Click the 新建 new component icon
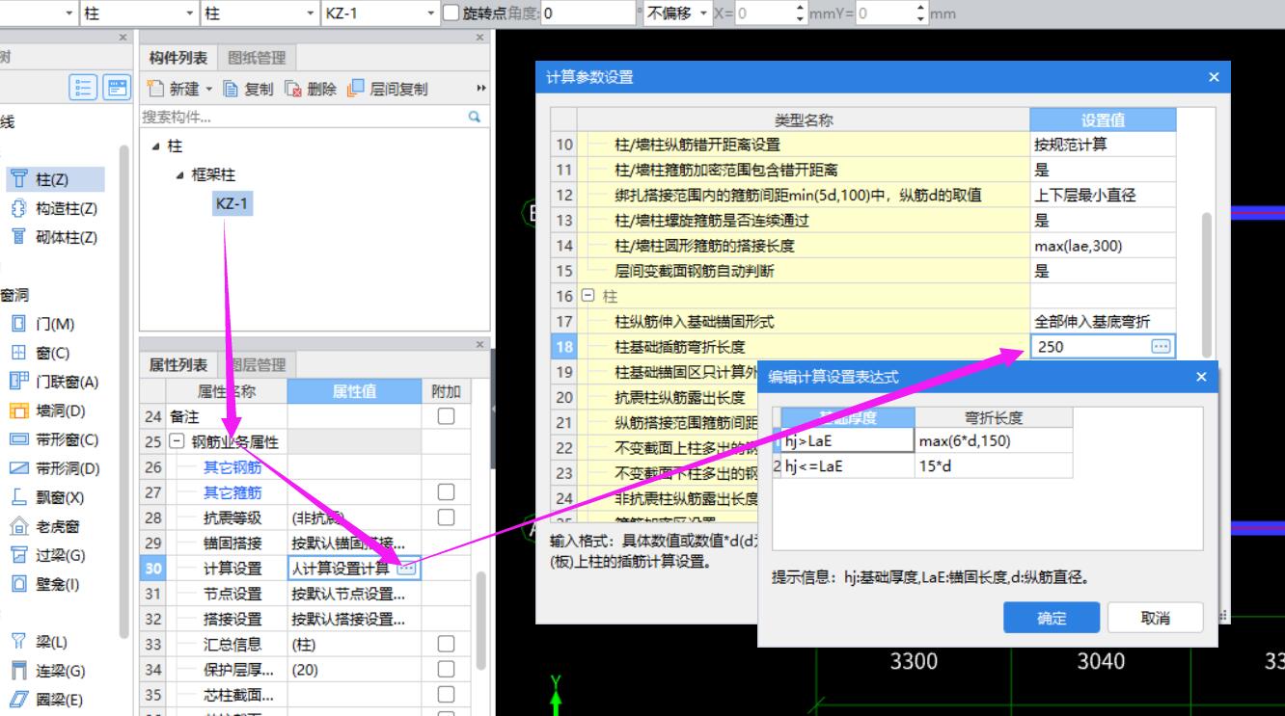 (154, 89)
